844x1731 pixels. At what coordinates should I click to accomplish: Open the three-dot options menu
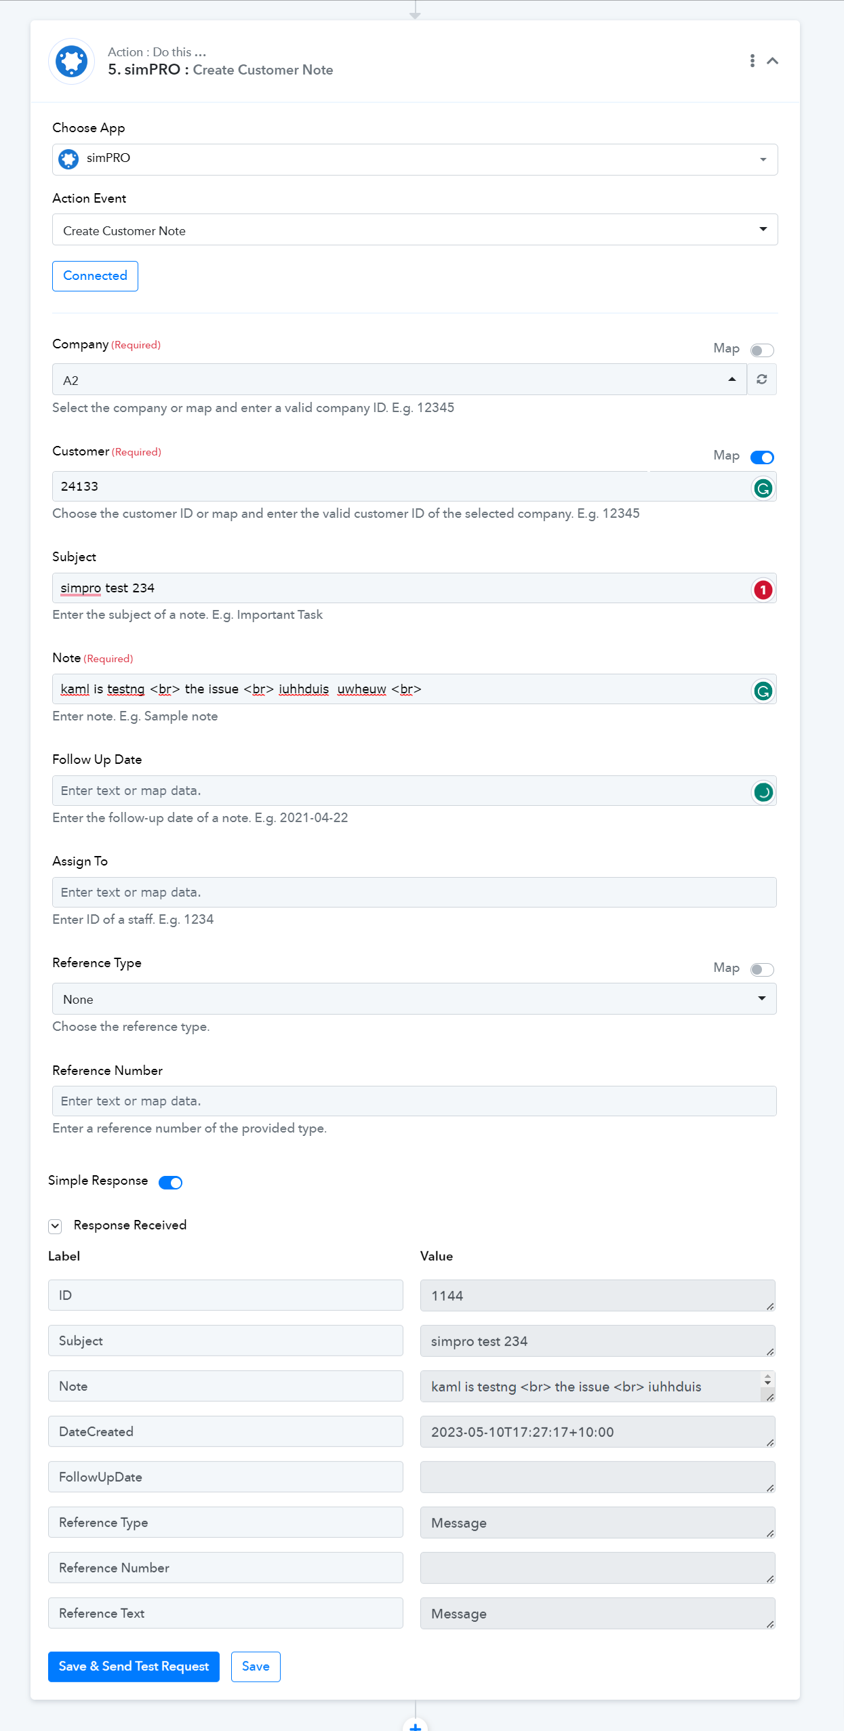[x=752, y=61]
